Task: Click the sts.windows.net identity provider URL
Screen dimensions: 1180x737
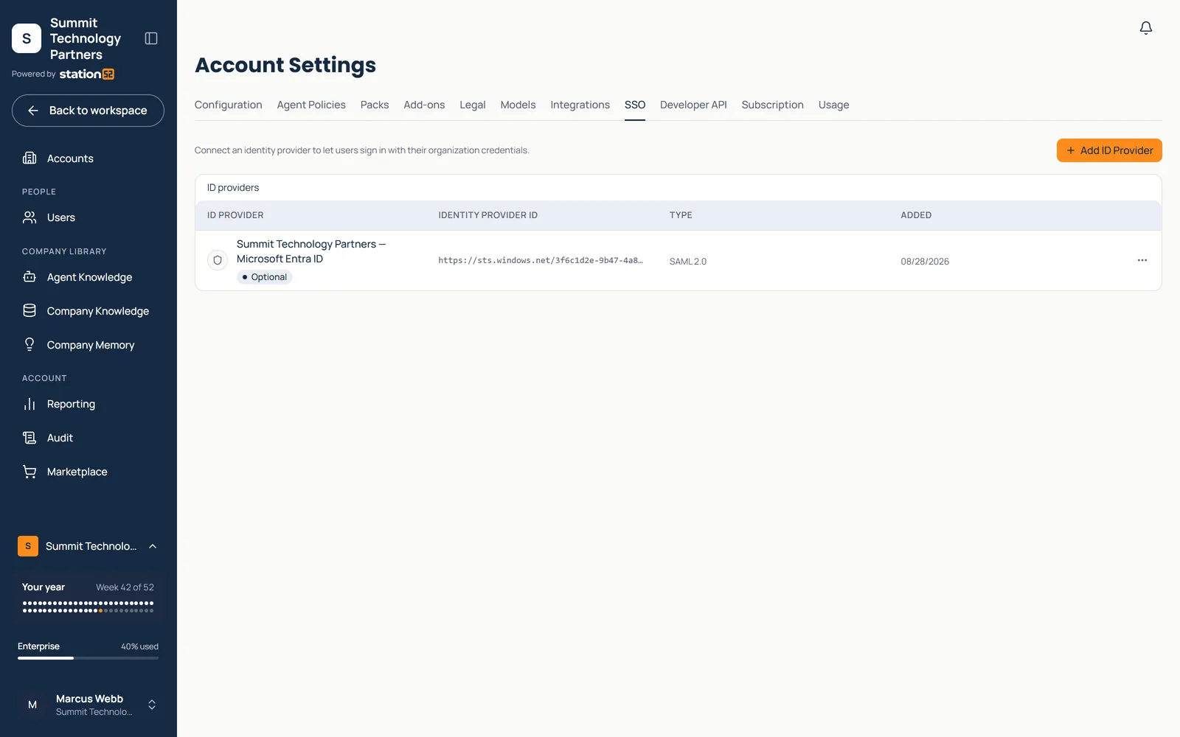Action: [x=541, y=260]
